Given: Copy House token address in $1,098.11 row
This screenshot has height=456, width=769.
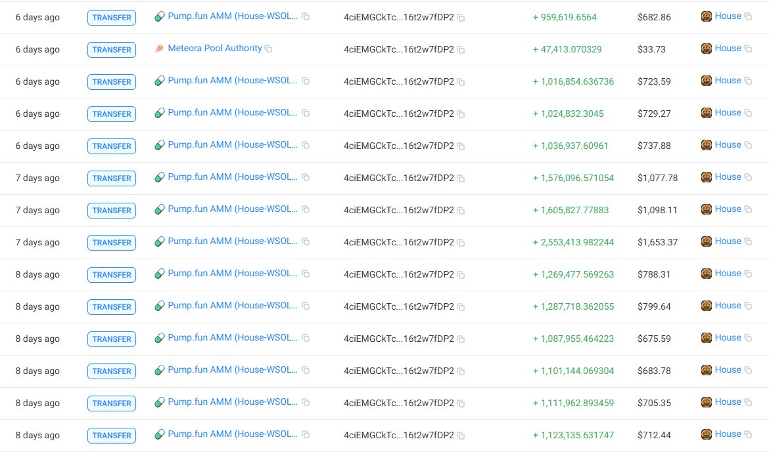Looking at the screenshot, I should click(748, 210).
